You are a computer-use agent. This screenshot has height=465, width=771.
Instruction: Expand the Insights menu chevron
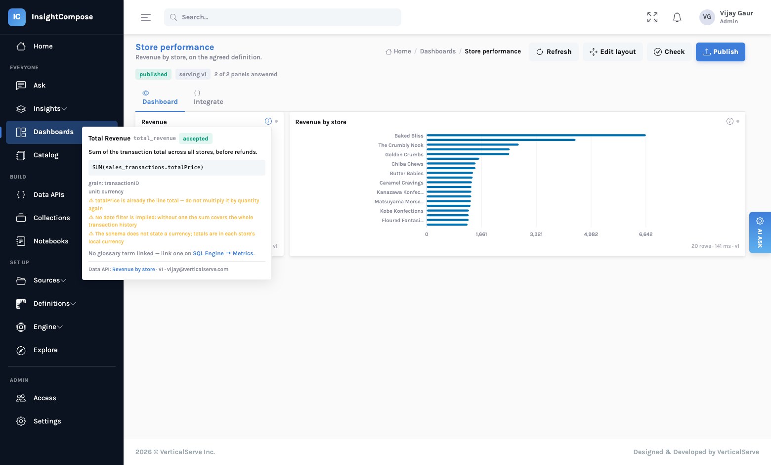tap(64, 109)
